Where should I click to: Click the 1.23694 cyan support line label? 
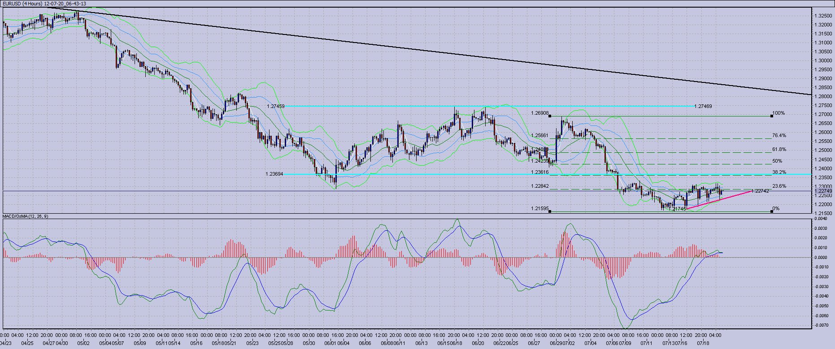(x=274, y=174)
